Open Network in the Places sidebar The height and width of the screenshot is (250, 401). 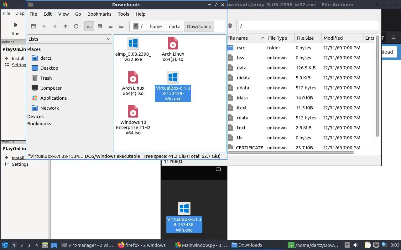point(49,108)
